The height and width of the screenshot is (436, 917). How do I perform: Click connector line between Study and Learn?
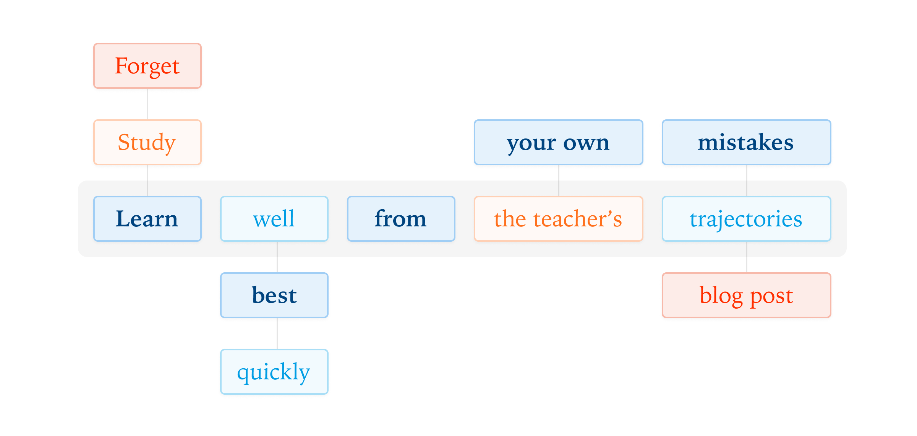click(x=147, y=181)
